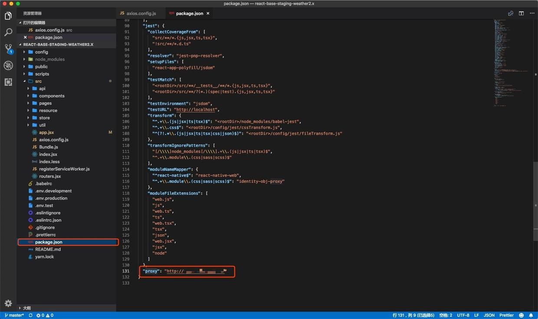538x319 pixels.
Task: Change the JSON language mode
Action: (x=489, y=315)
